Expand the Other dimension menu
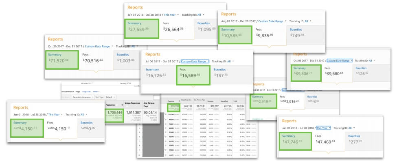The image size is (397, 162). [x=96, y=92]
